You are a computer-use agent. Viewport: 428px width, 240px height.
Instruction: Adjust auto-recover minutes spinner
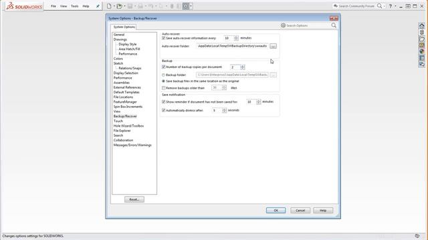(x=236, y=38)
